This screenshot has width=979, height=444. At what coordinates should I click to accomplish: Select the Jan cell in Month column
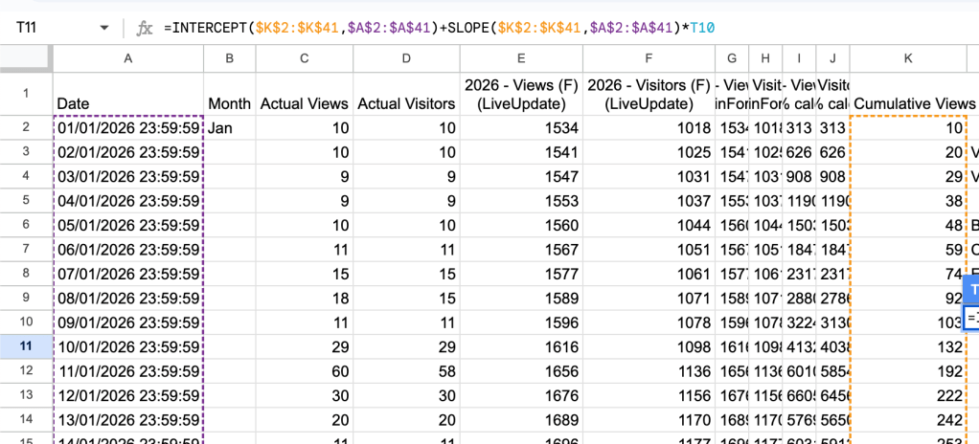(230, 127)
